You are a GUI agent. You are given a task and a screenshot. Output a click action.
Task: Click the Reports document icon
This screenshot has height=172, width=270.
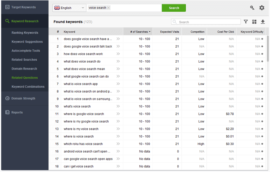[x=7, y=112]
